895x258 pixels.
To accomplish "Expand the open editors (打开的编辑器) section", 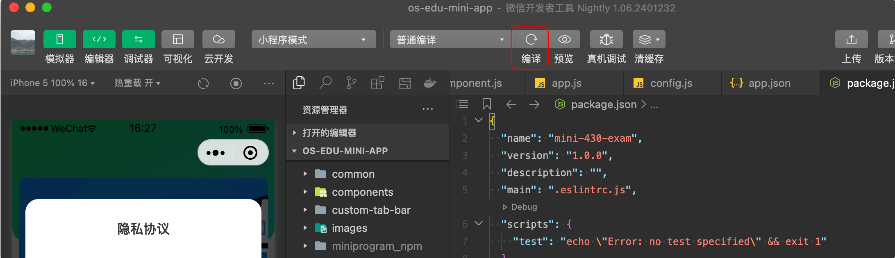I will pos(368,133).
